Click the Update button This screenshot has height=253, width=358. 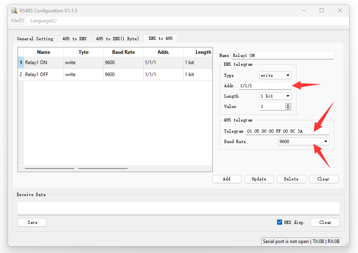[x=259, y=179]
